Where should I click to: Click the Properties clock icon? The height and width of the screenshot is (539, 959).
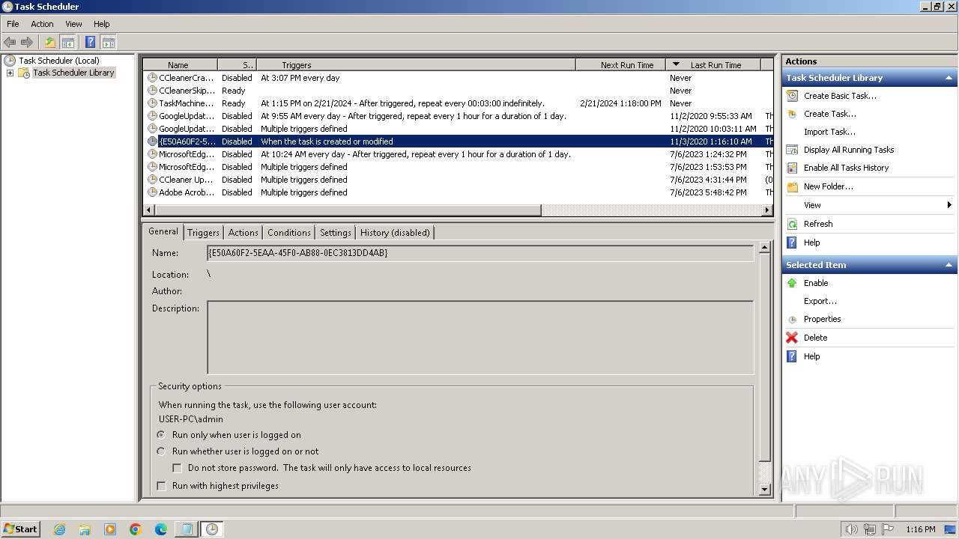pyautogui.click(x=792, y=320)
